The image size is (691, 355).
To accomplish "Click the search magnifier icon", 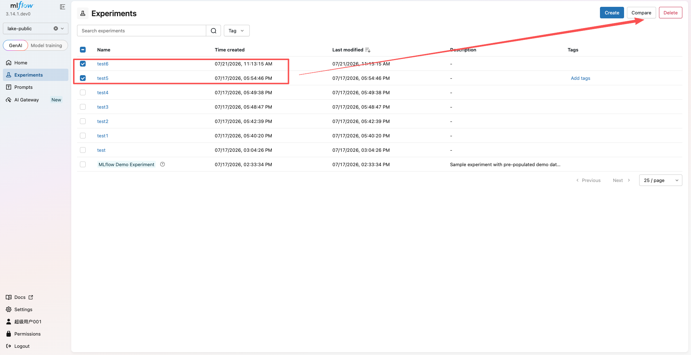I will [x=213, y=31].
